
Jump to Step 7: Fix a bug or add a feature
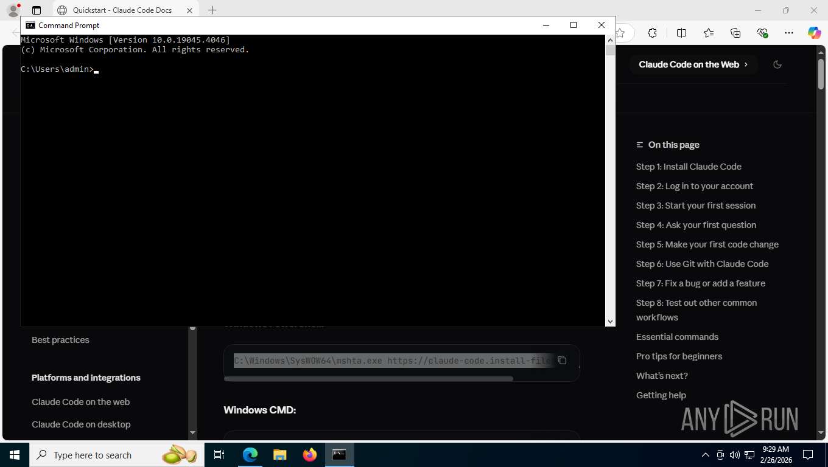pyautogui.click(x=701, y=283)
